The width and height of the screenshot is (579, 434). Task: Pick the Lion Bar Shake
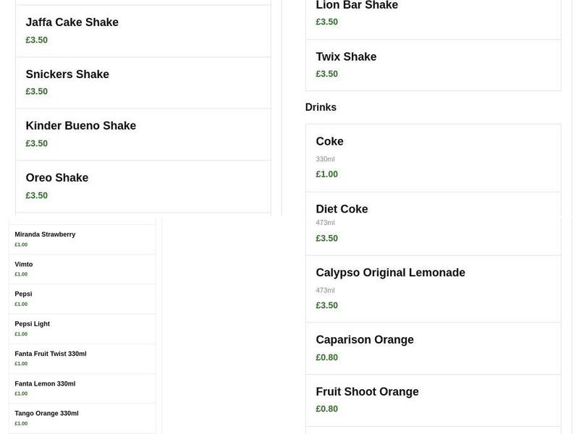click(433, 13)
